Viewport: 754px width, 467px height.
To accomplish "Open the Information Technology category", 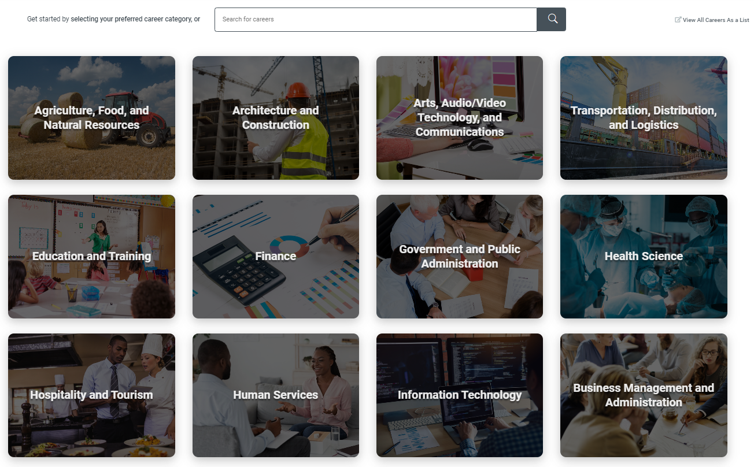I will (460, 395).
